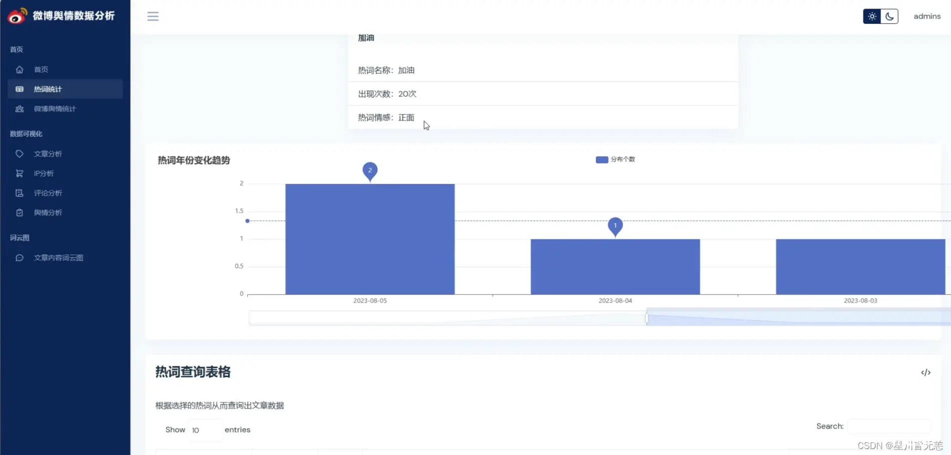Switch to dark theme moon icon
The width and height of the screenshot is (951, 455).
click(x=890, y=16)
